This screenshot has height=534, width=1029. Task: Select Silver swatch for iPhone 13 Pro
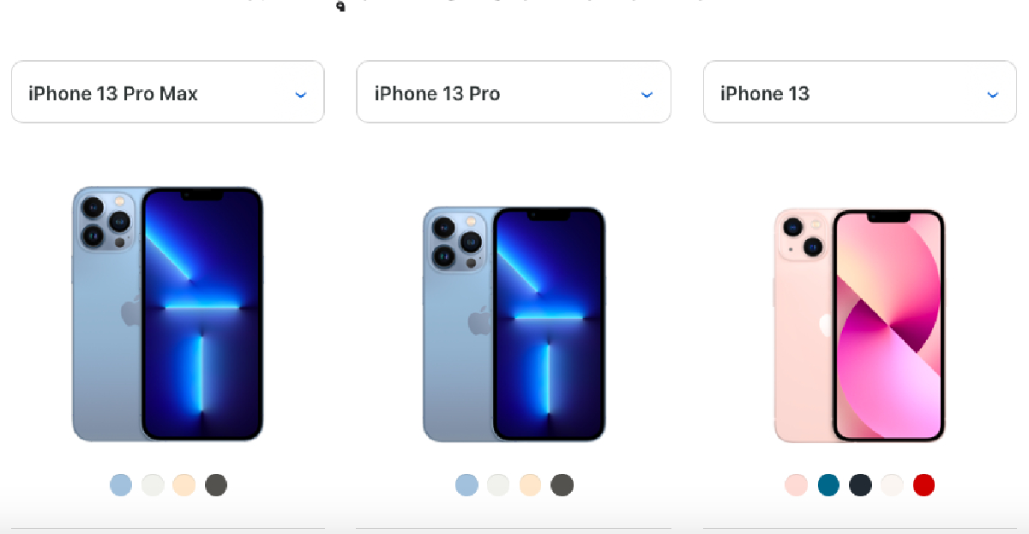[x=498, y=485]
